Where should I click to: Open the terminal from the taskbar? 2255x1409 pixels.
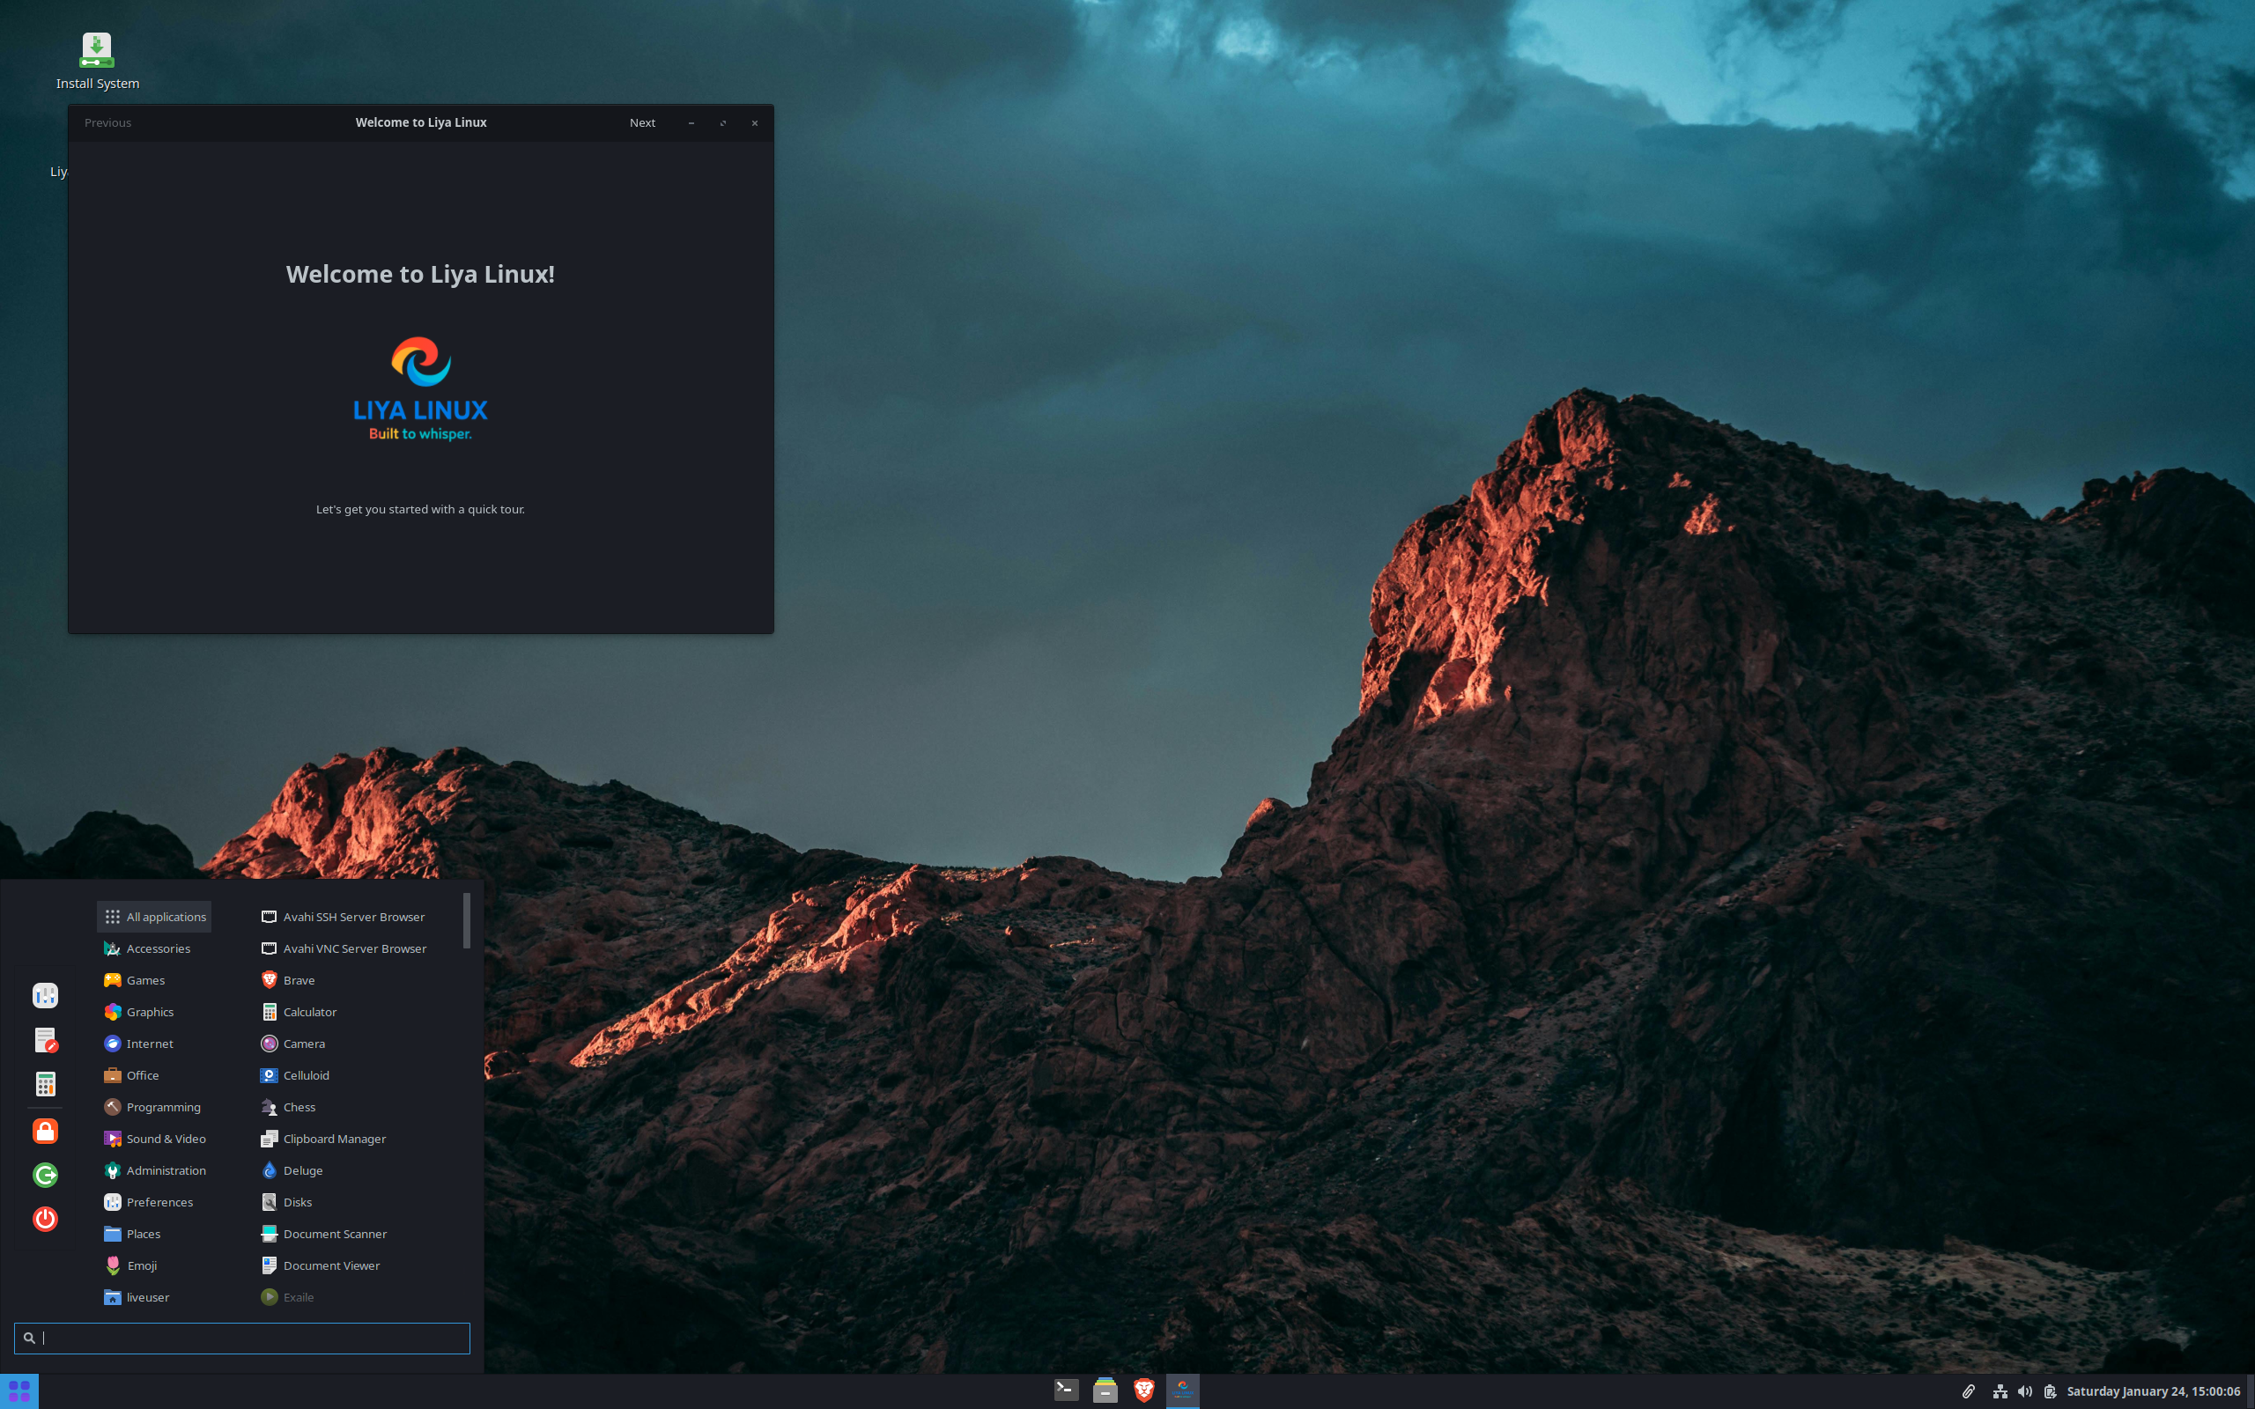1066,1391
